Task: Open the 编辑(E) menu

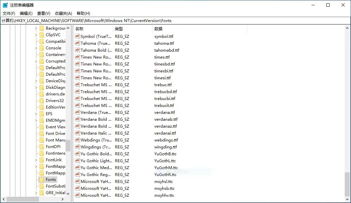Action: click(x=26, y=13)
